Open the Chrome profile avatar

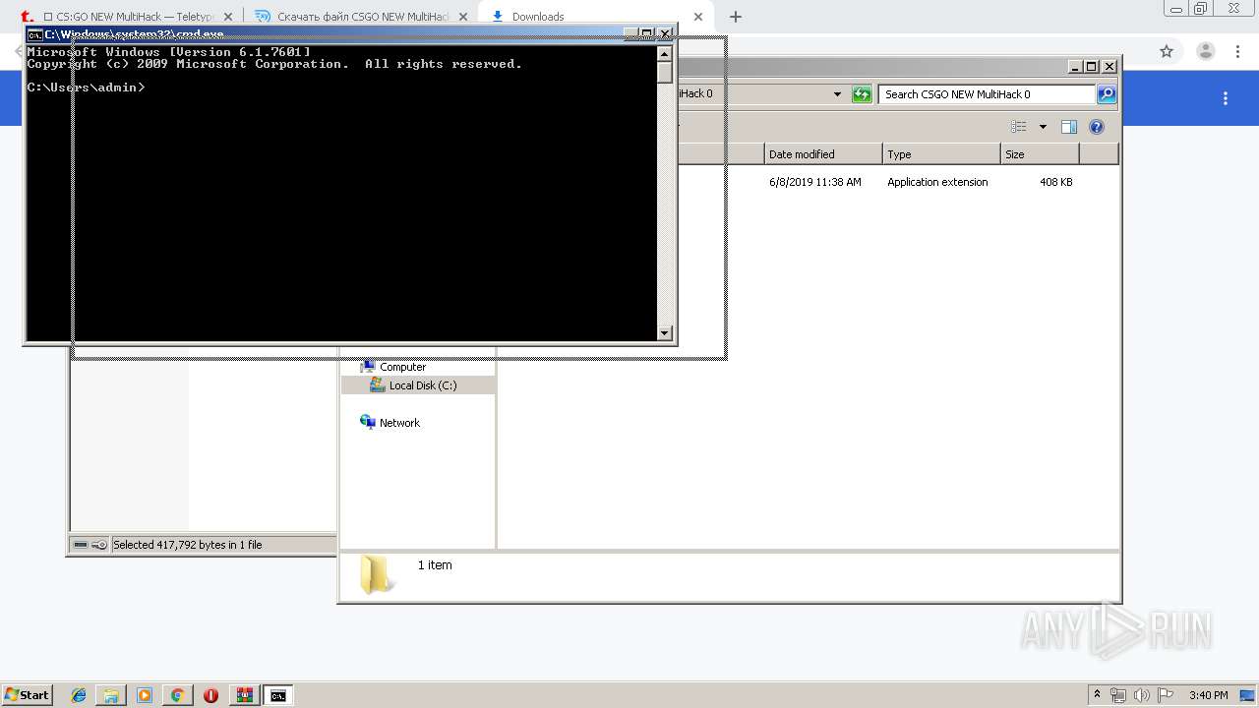pyautogui.click(x=1205, y=51)
